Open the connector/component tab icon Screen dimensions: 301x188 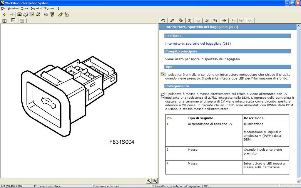pos(215,21)
